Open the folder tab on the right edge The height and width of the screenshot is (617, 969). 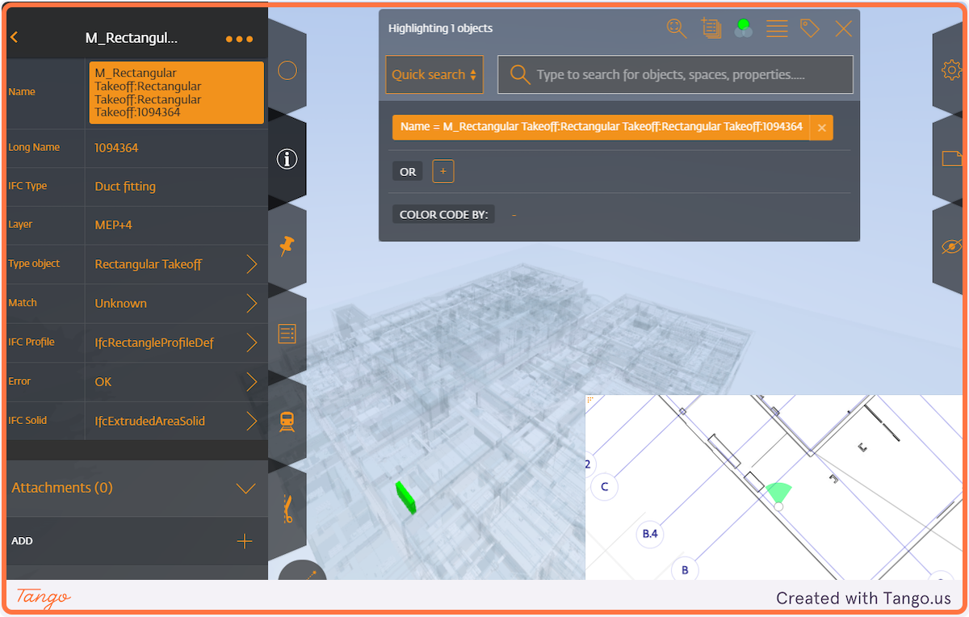(953, 159)
